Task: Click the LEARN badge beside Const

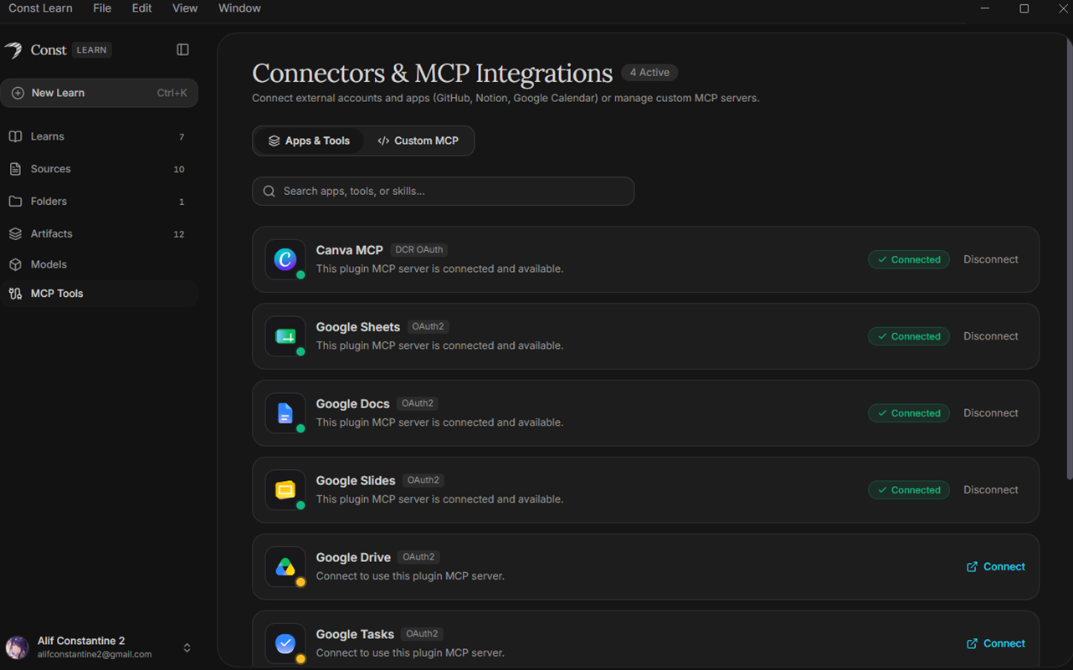Action: coord(92,50)
